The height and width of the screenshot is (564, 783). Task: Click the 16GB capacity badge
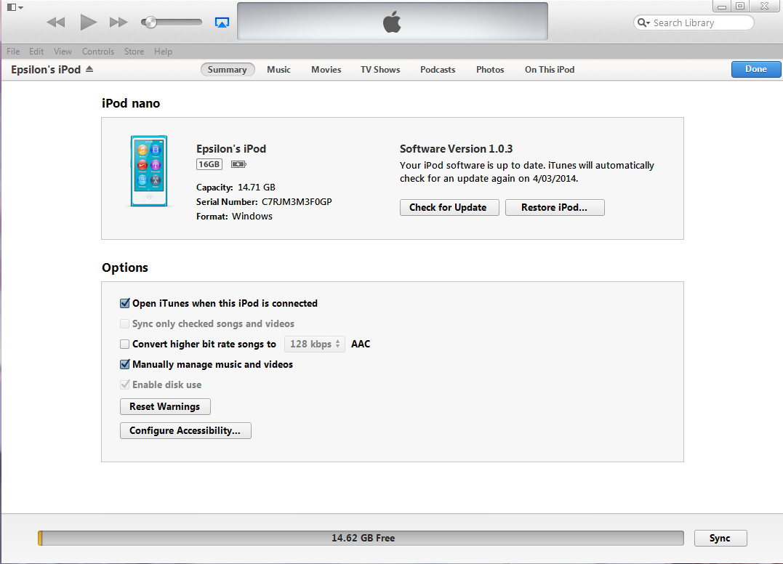(x=209, y=164)
